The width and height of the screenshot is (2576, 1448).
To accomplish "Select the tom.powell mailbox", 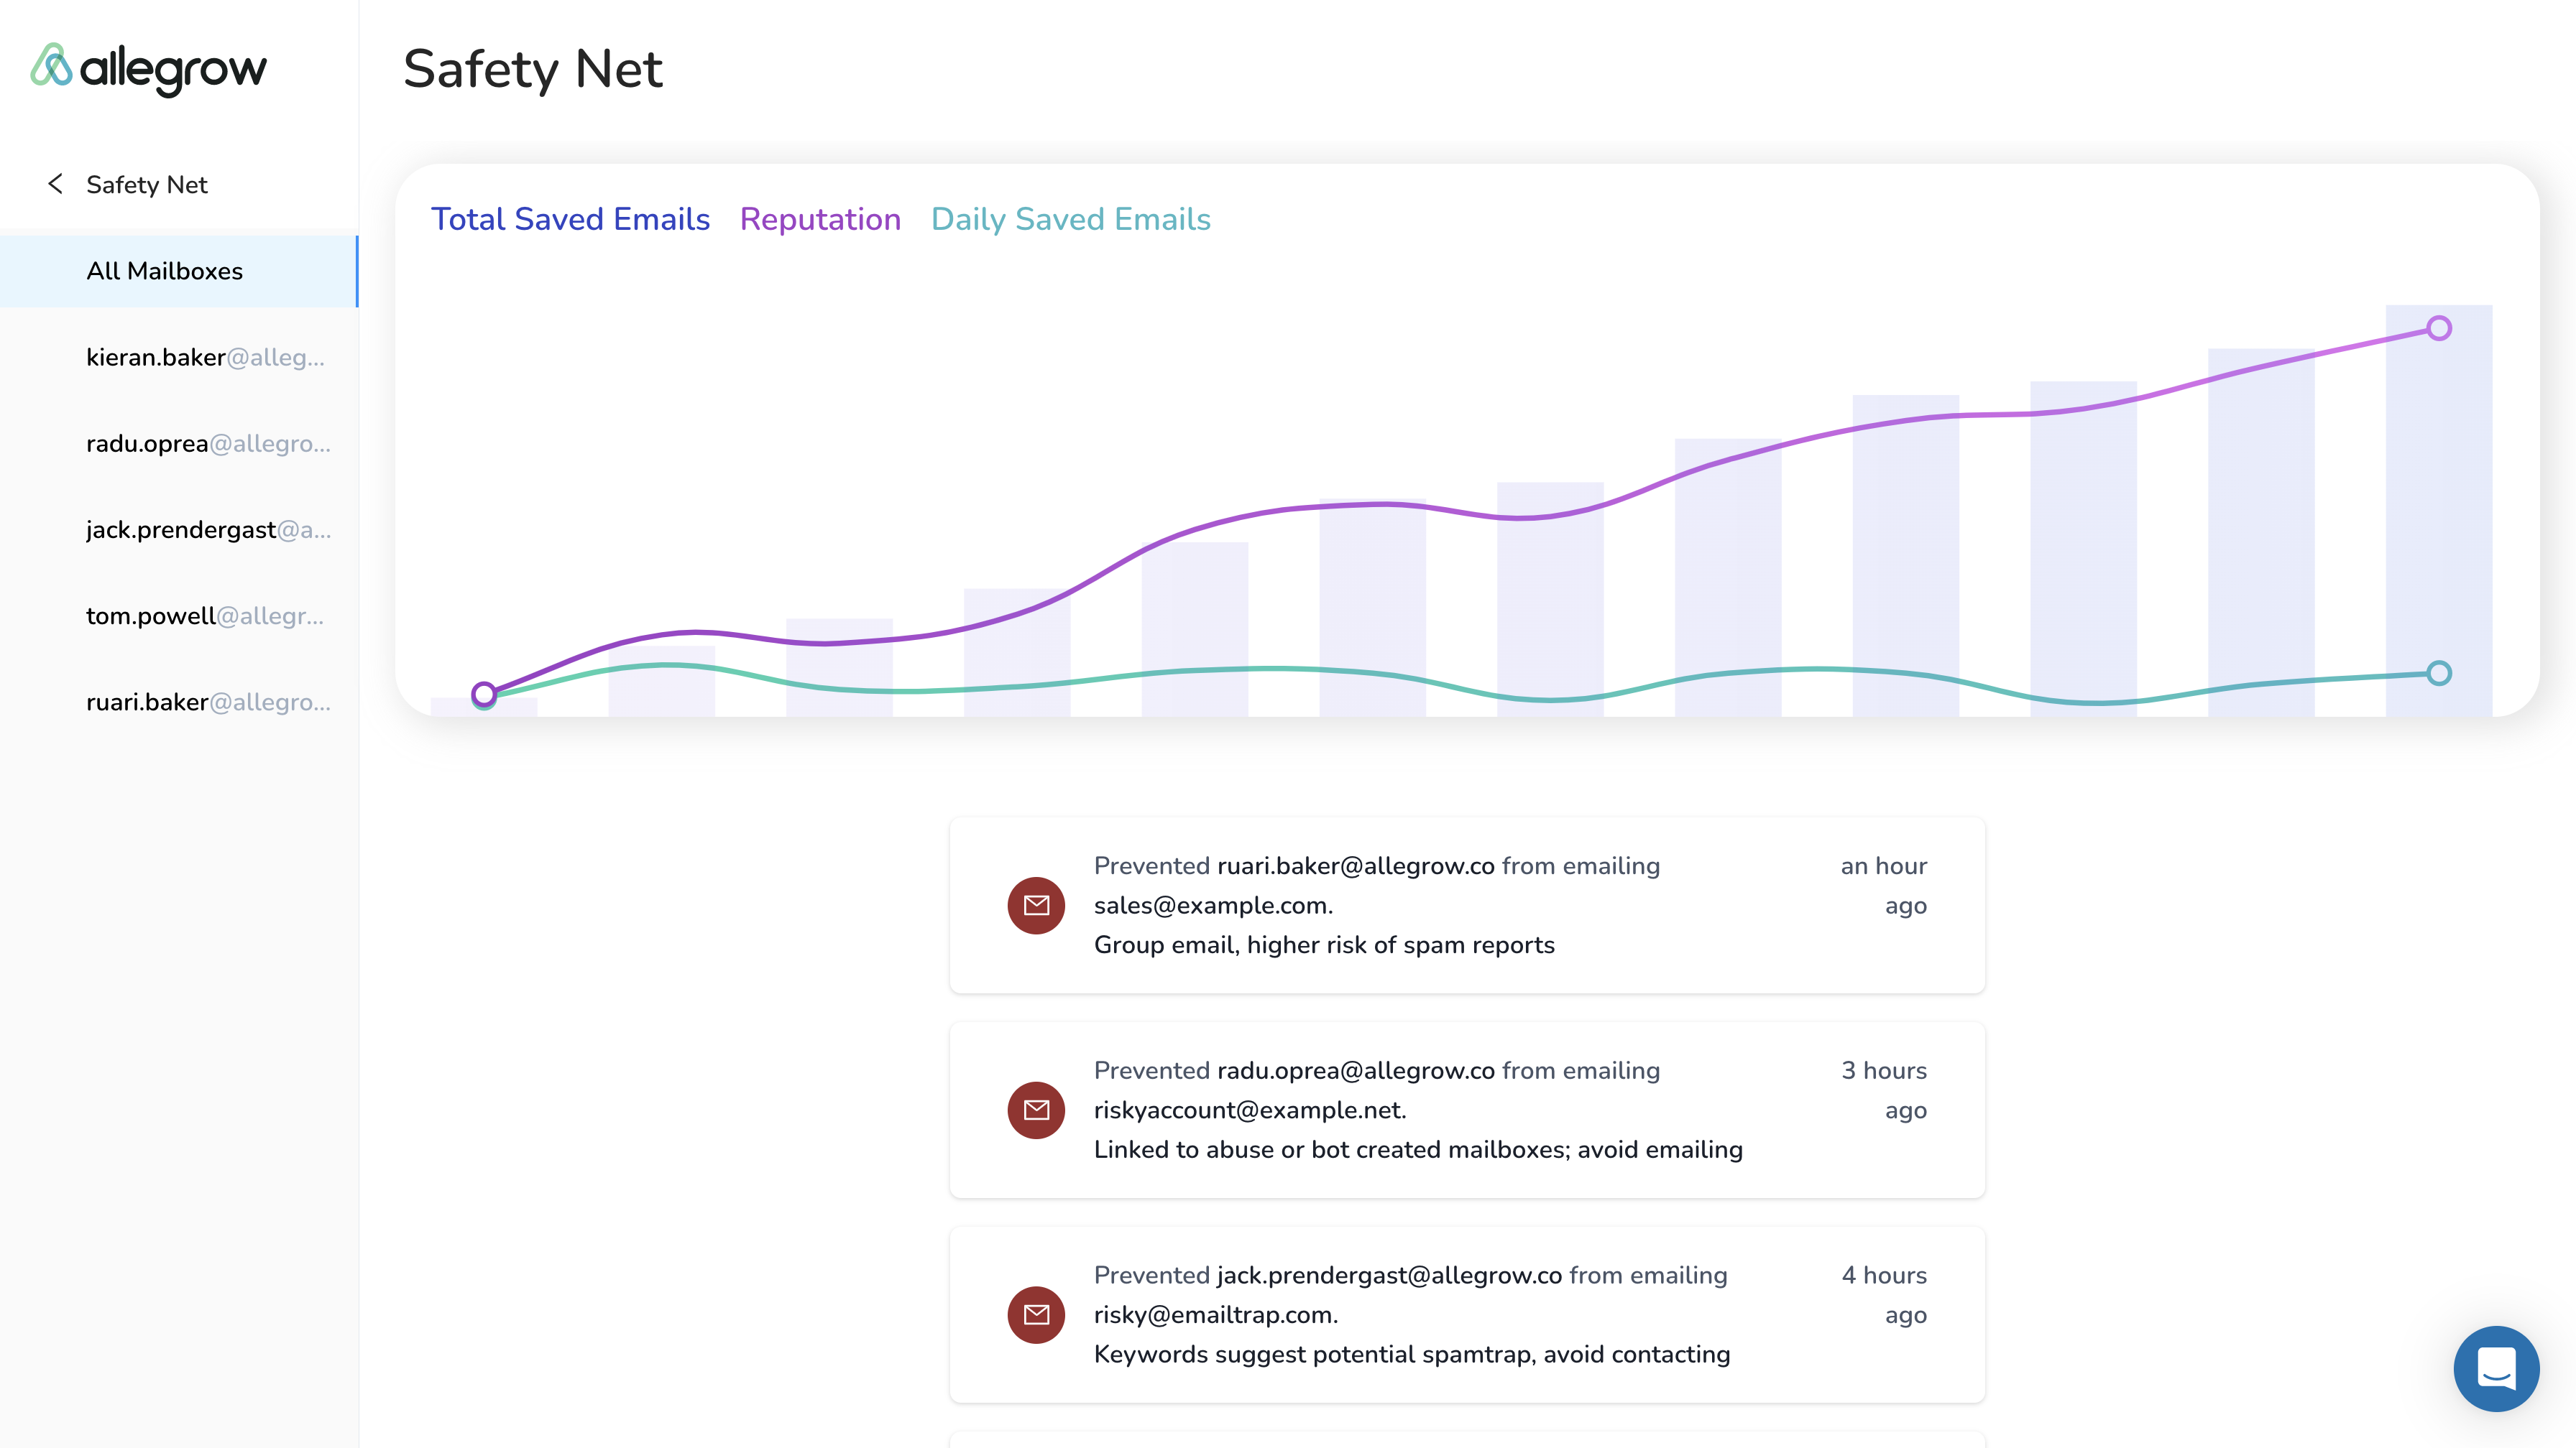I will (205, 616).
